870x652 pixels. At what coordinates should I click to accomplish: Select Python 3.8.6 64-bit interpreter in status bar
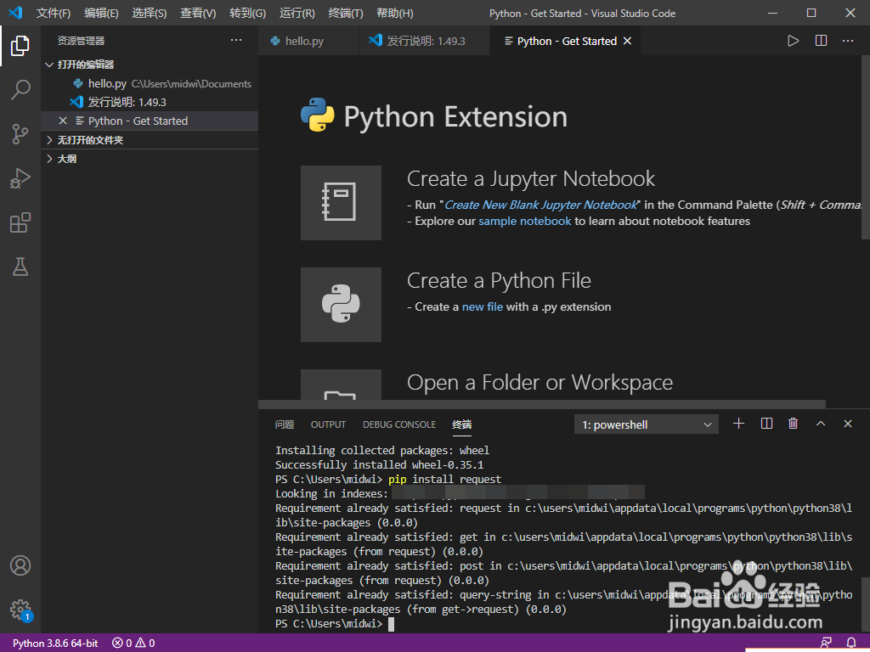point(55,644)
